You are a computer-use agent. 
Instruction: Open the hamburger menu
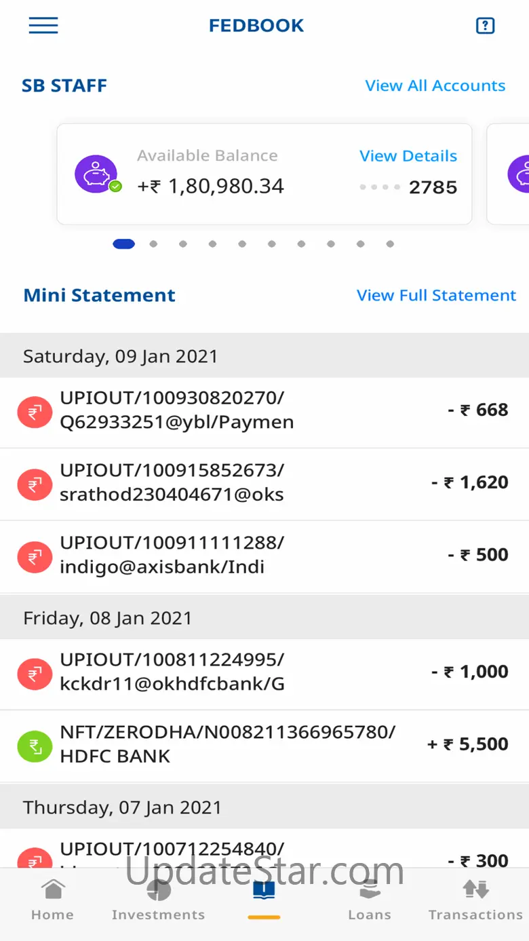coord(43,26)
